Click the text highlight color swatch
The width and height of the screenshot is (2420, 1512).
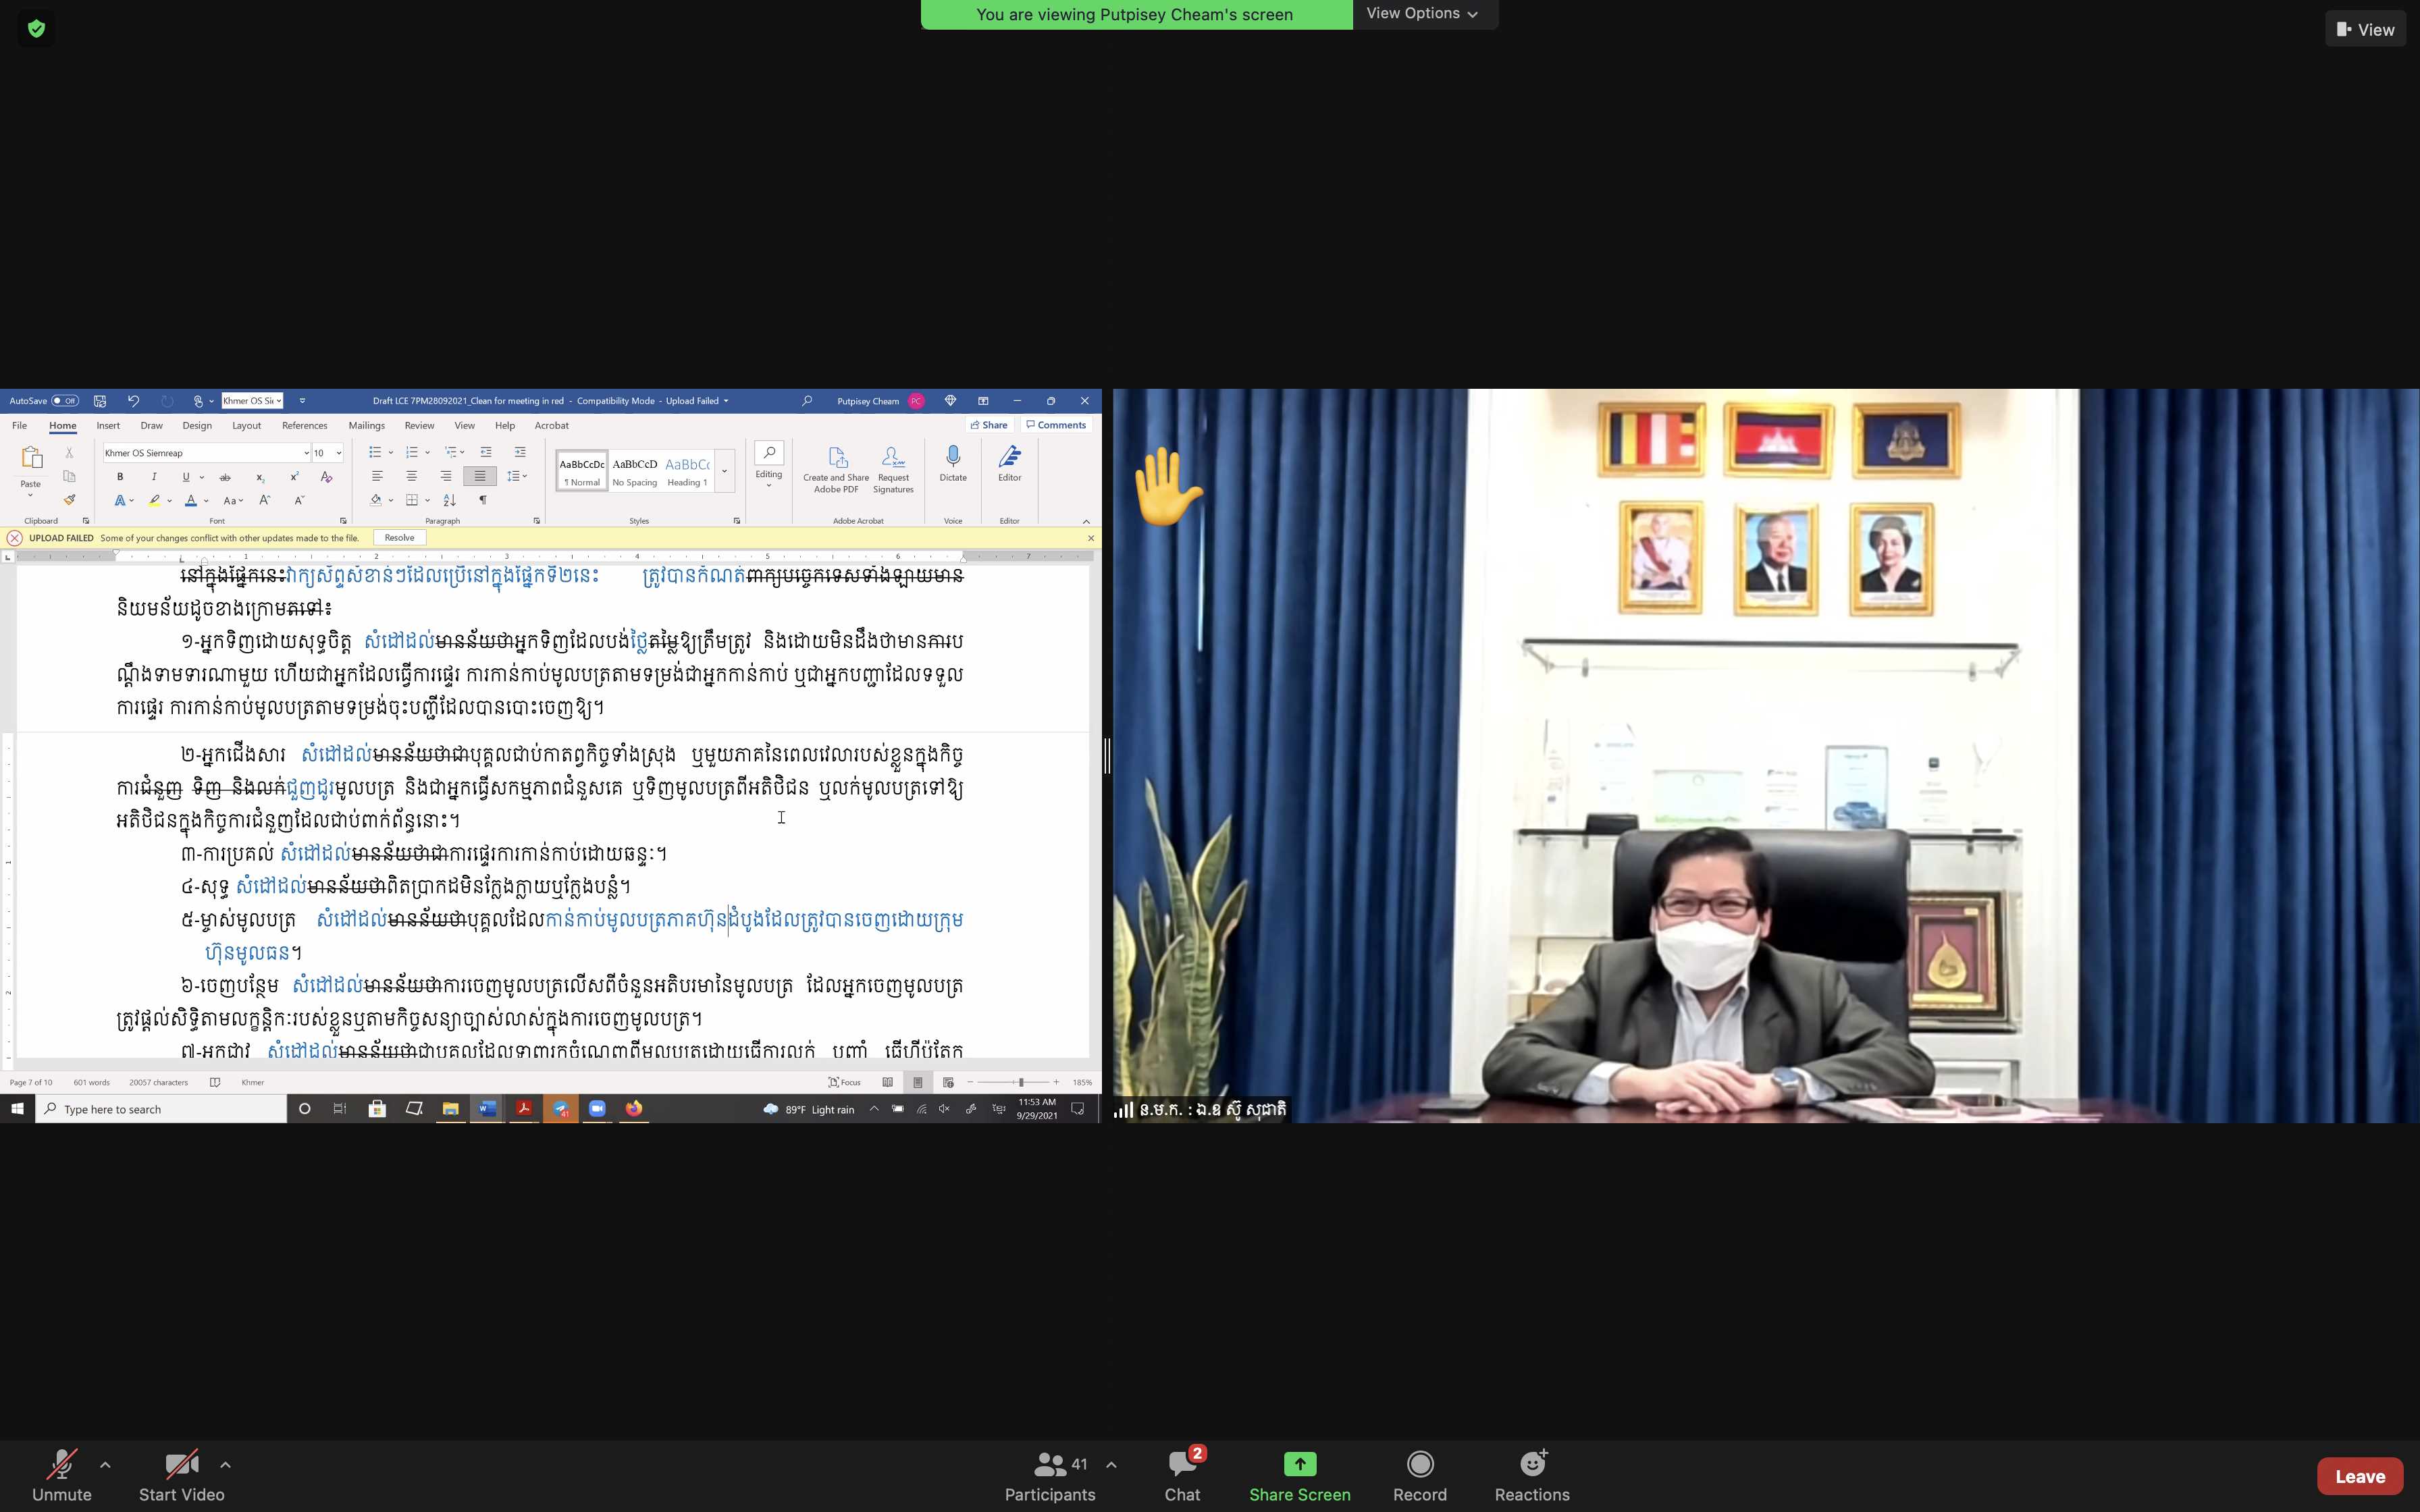click(x=155, y=500)
